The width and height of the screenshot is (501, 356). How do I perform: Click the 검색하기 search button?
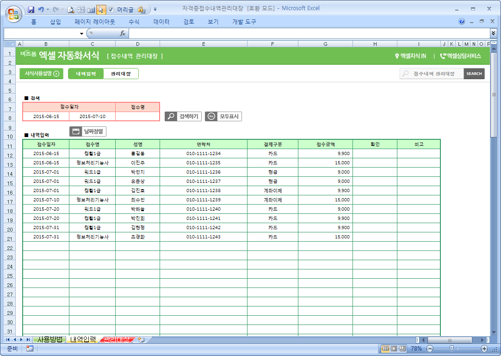click(x=183, y=117)
